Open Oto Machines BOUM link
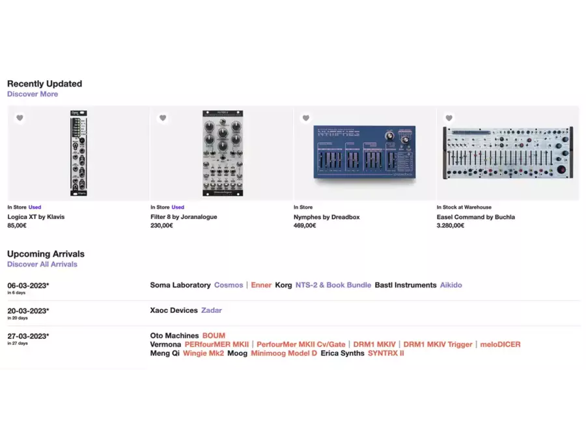 [214, 336]
